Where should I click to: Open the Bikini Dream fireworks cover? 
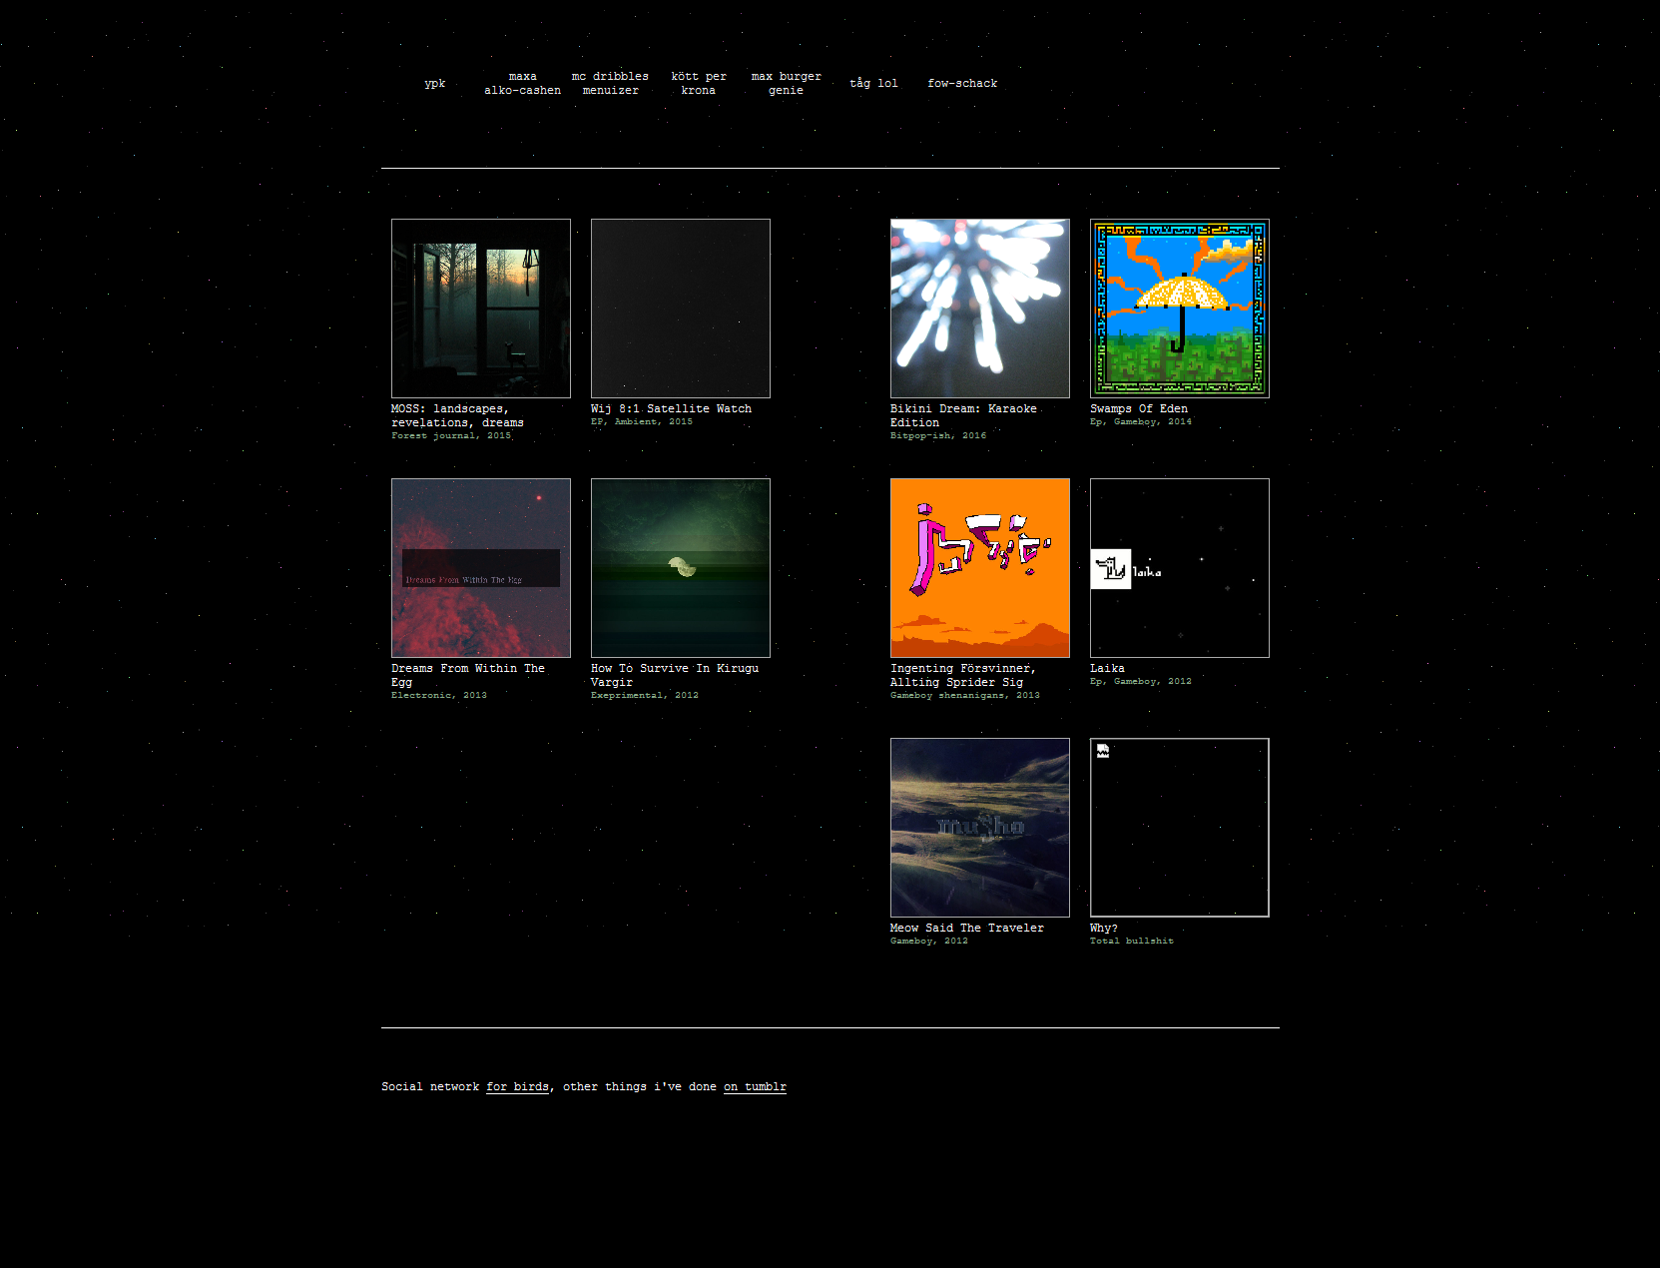(980, 309)
